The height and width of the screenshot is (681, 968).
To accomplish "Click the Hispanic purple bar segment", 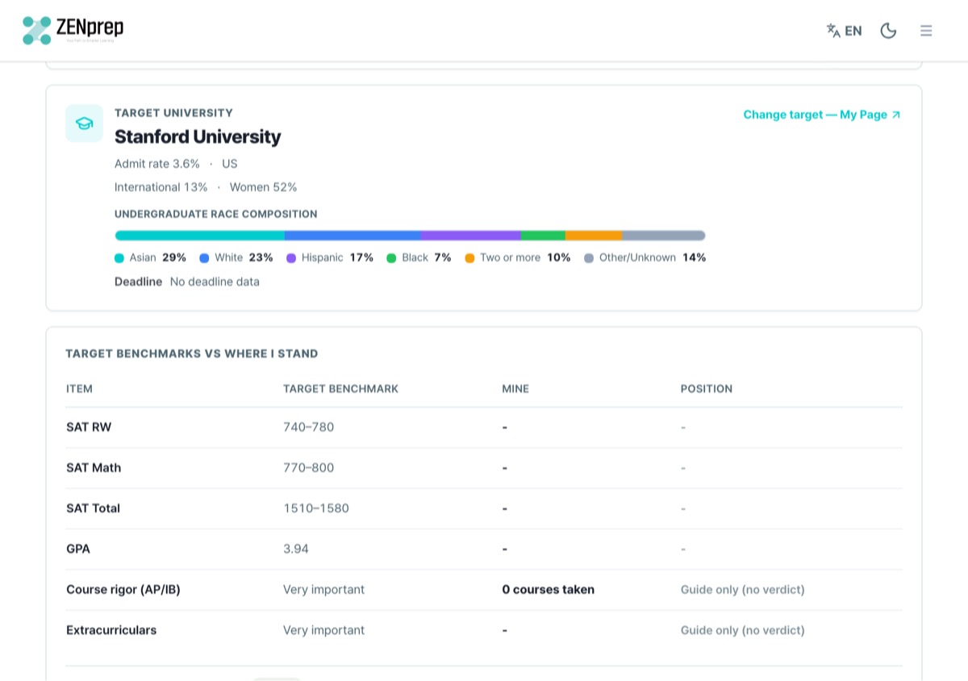I will [x=471, y=236].
